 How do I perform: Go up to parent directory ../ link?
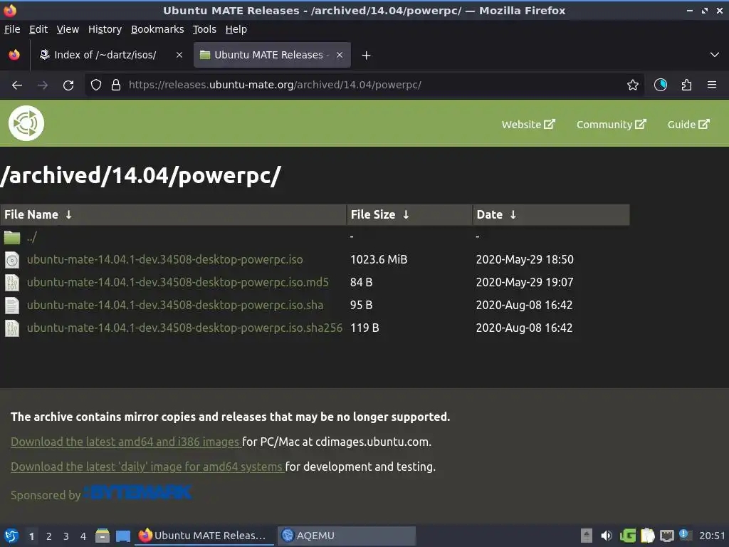[x=31, y=237]
